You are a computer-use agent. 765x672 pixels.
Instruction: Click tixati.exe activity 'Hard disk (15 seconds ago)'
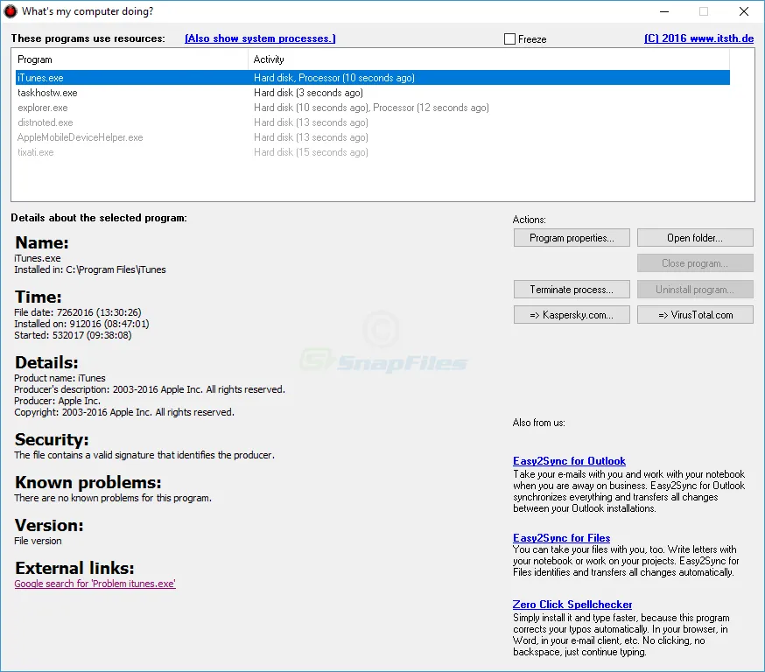[311, 152]
